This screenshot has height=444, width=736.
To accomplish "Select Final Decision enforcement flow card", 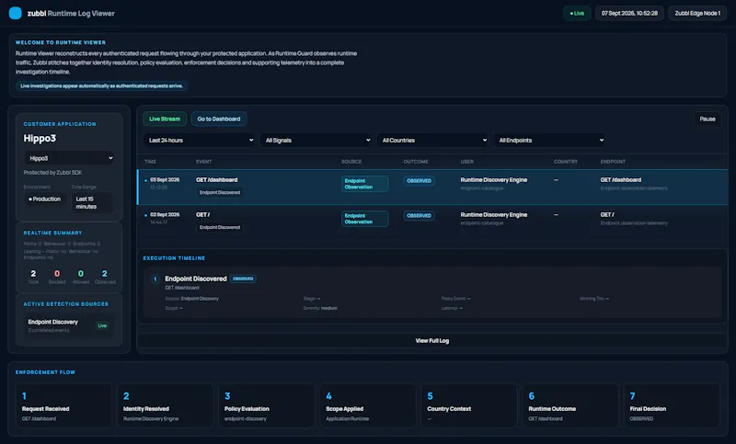I will (x=673, y=406).
